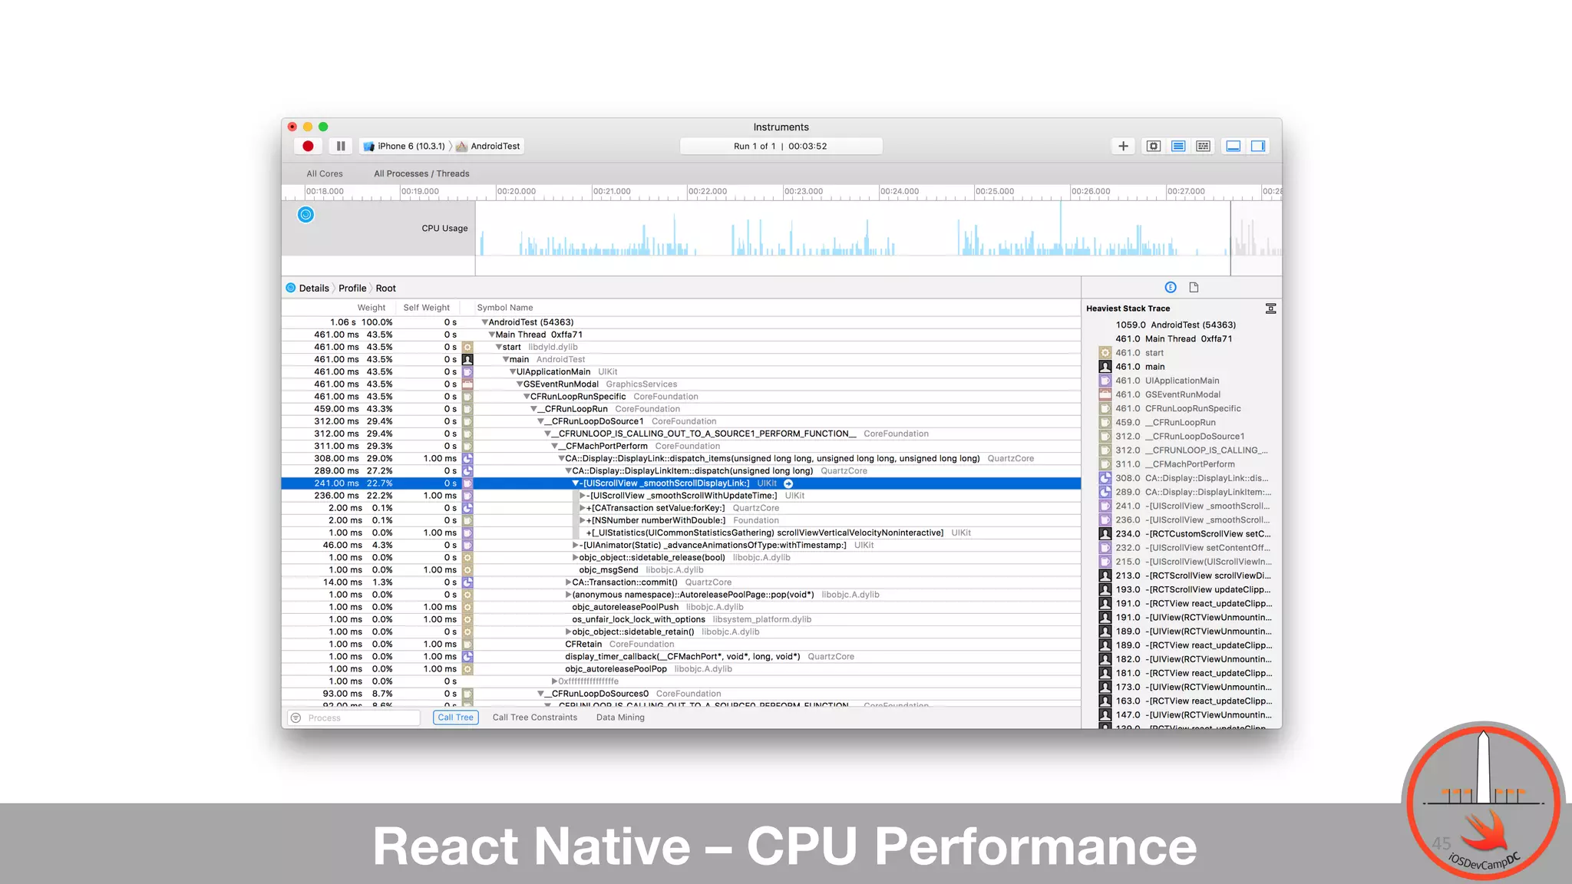Select the objc_msgSend libobjc.A.dylib row
This screenshot has height=884, width=1572.
681,570
